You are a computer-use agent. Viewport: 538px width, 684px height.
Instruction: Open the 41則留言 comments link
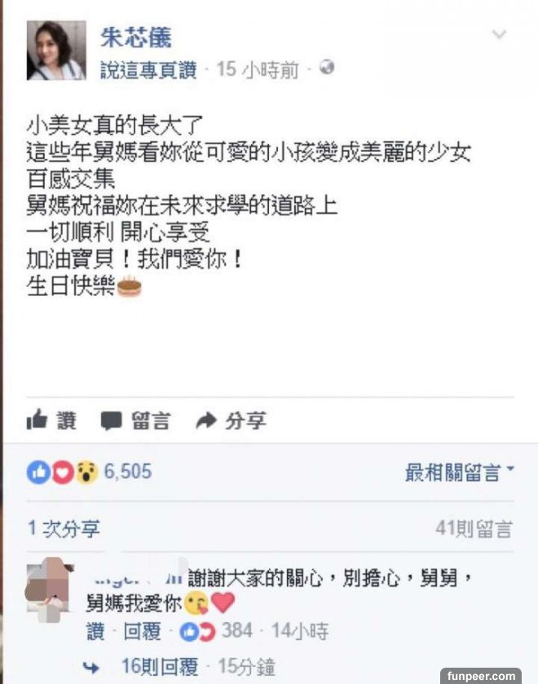474,529
